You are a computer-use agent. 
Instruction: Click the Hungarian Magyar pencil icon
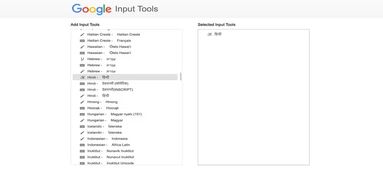[x=82, y=120]
